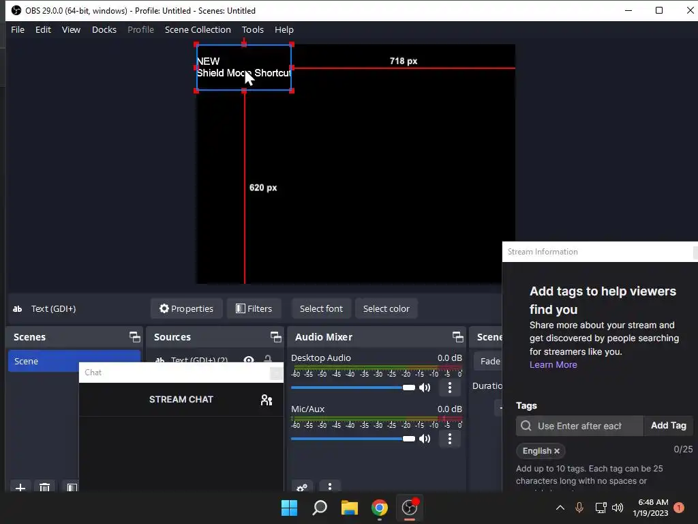Open the Scene Collection menu
The width and height of the screenshot is (698, 524).
tap(198, 30)
